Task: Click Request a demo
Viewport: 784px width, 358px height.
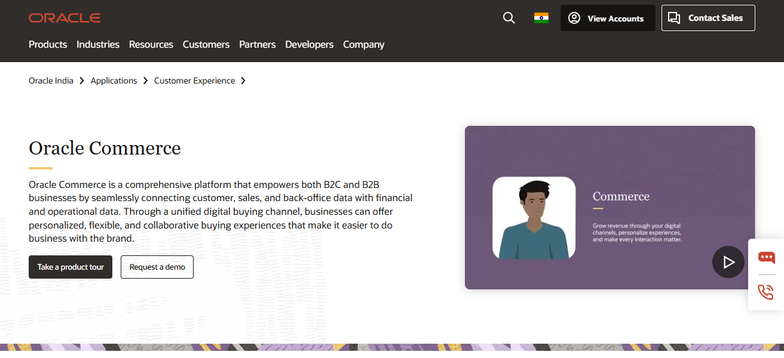Action: [x=157, y=267]
